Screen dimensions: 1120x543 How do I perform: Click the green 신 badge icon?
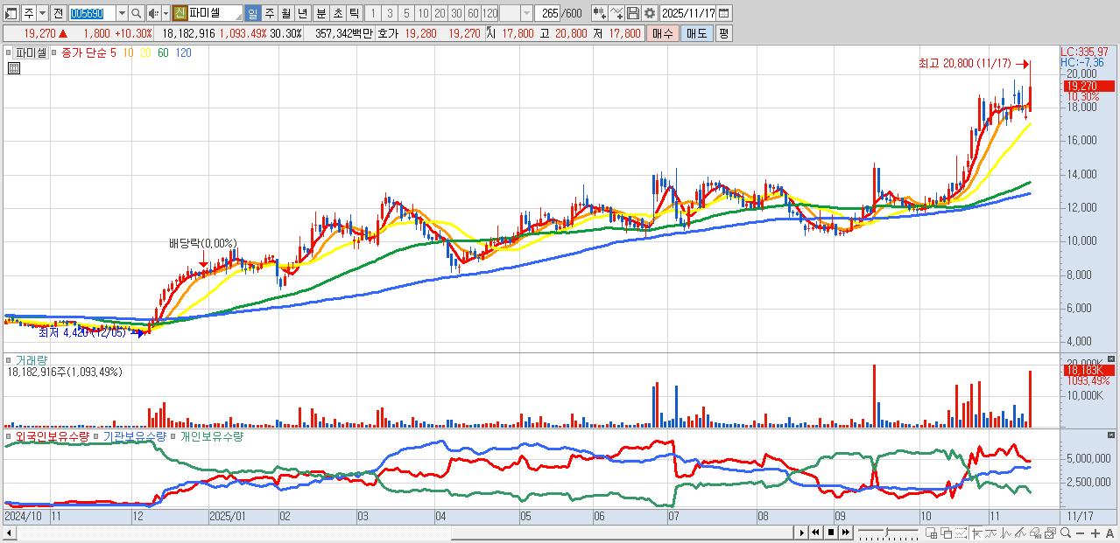[180, 13]
